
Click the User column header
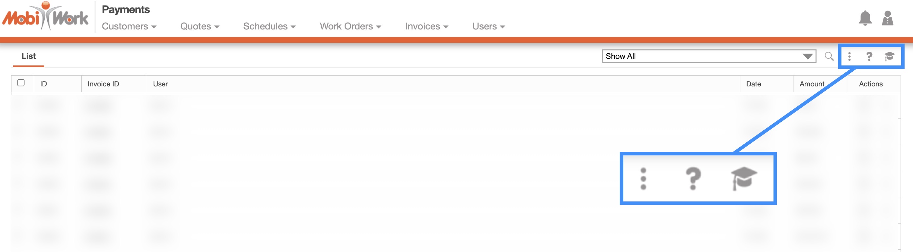(x=160, y=84)
